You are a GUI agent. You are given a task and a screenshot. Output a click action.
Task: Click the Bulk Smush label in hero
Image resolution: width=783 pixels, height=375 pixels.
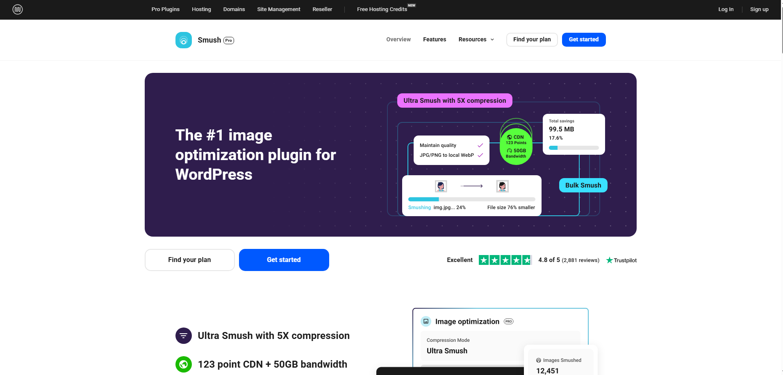[x=583, y=185]
